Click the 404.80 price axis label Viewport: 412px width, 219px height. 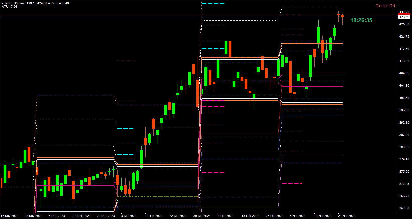coord(404,86)
